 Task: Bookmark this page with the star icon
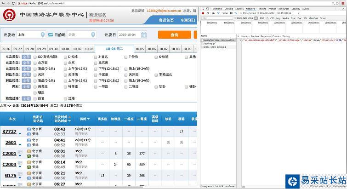tap(337, 3)
